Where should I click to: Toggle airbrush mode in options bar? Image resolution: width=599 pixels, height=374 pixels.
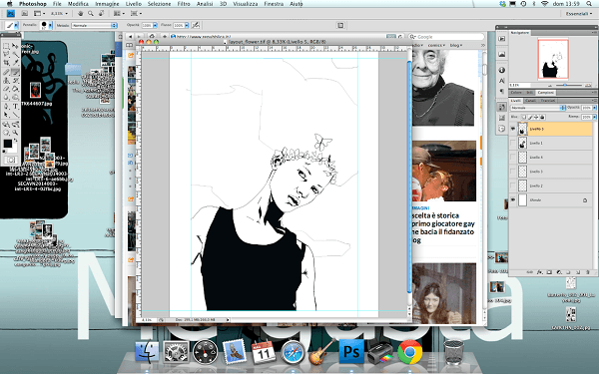[196, 25]
